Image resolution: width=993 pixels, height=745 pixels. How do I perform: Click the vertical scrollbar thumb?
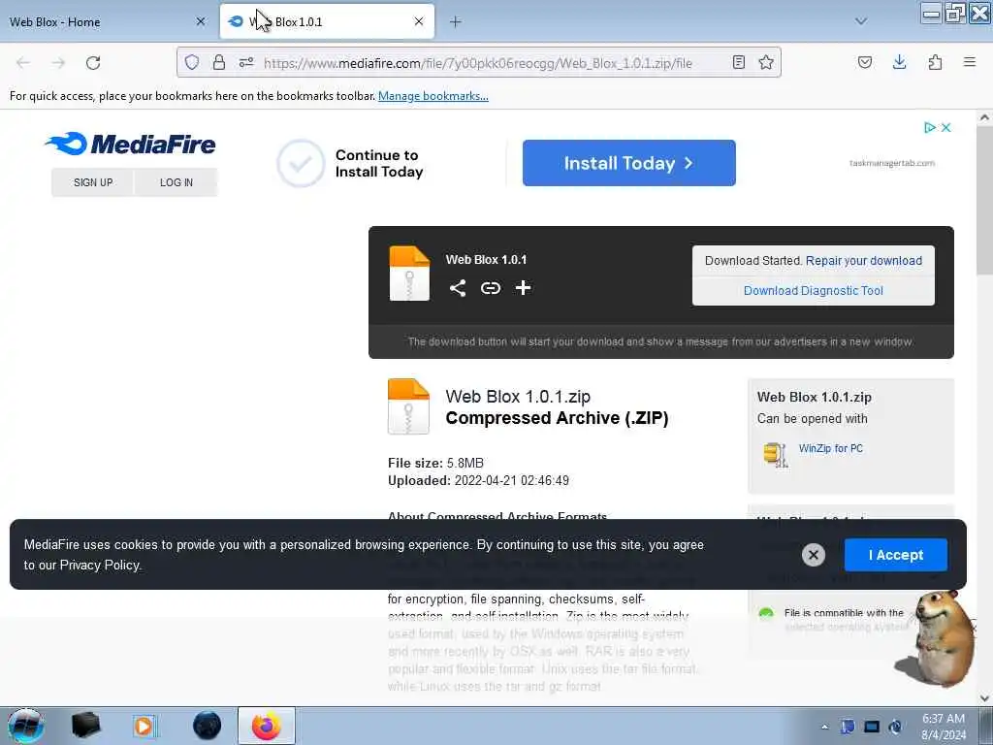tap(984, 201)
